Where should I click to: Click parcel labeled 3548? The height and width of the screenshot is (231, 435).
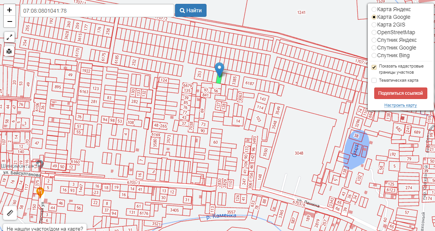tap(274, 125)
